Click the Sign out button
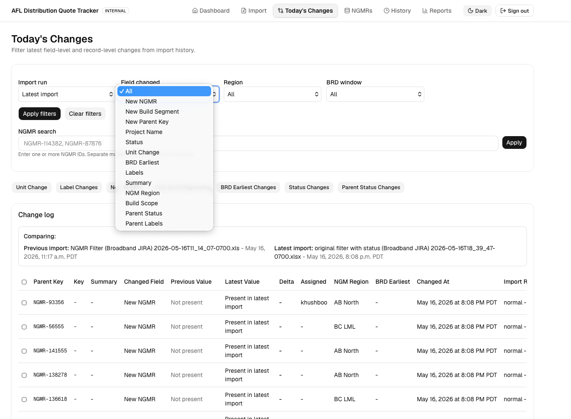 (x=514, y=11)
